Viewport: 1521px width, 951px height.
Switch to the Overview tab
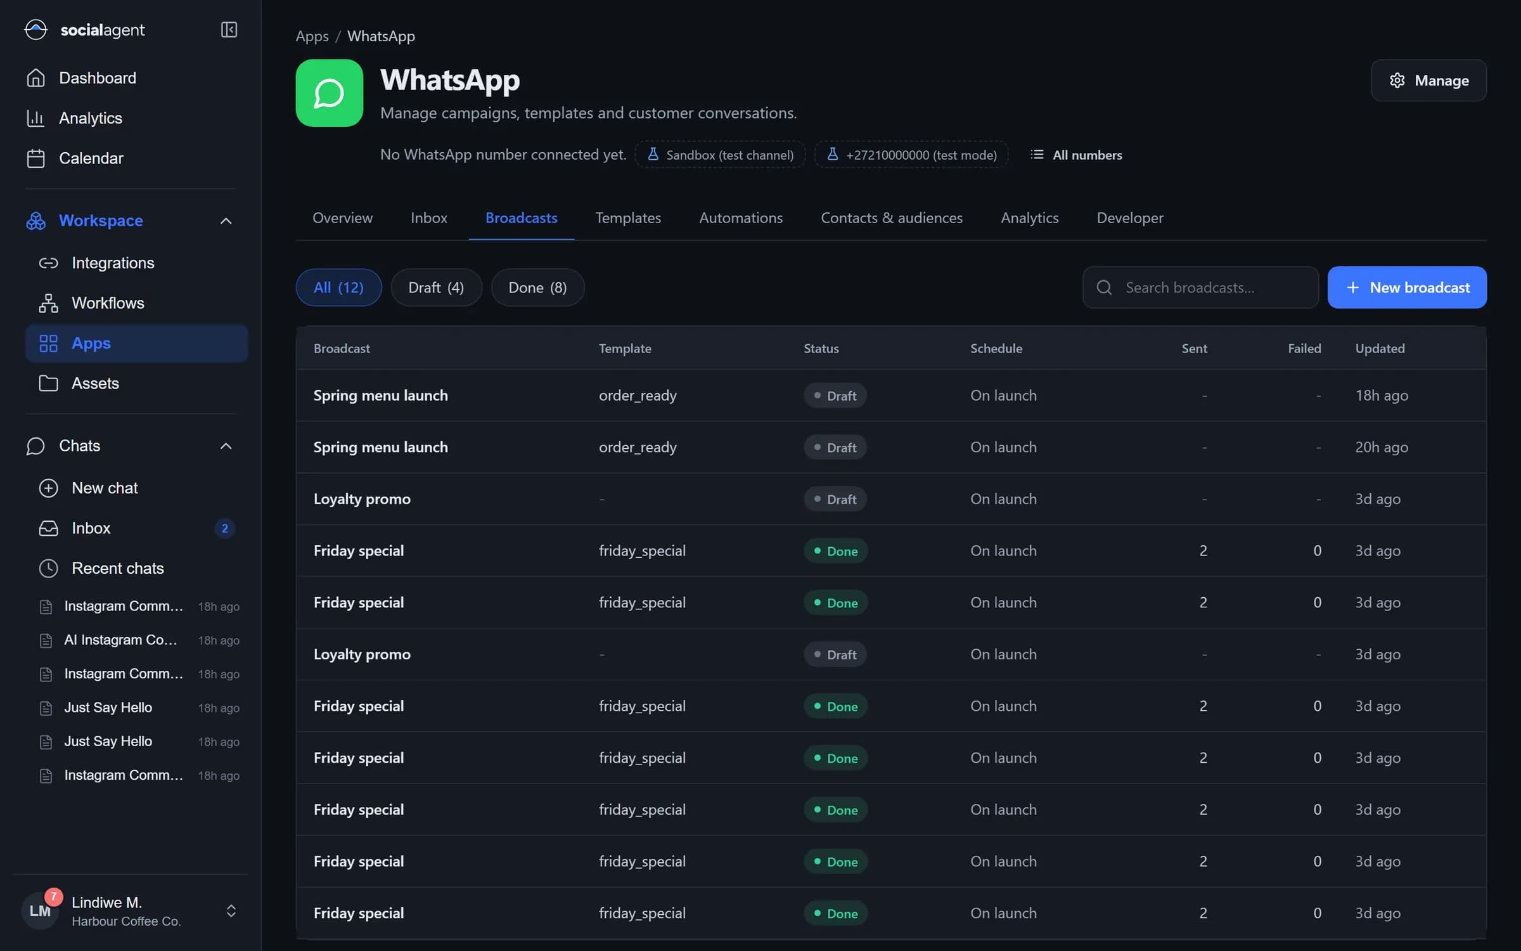pos(342,217)
